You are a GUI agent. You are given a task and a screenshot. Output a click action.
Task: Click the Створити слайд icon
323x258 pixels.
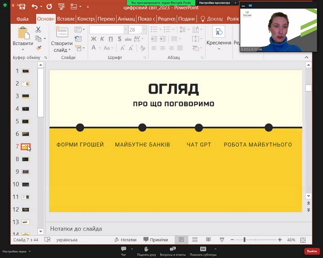pos(62,32)
